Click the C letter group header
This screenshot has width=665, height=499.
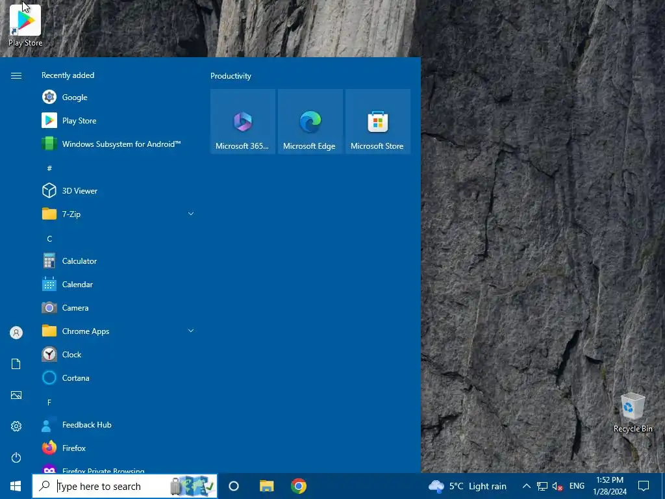(49, 239)
